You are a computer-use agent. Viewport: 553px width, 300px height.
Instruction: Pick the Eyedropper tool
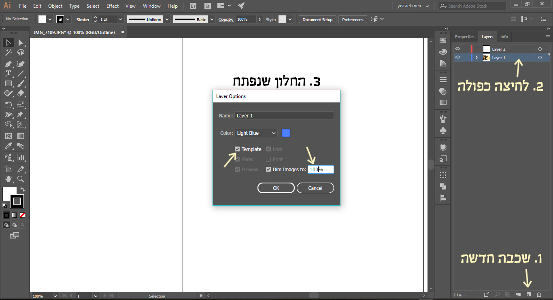tap(8, 146)
